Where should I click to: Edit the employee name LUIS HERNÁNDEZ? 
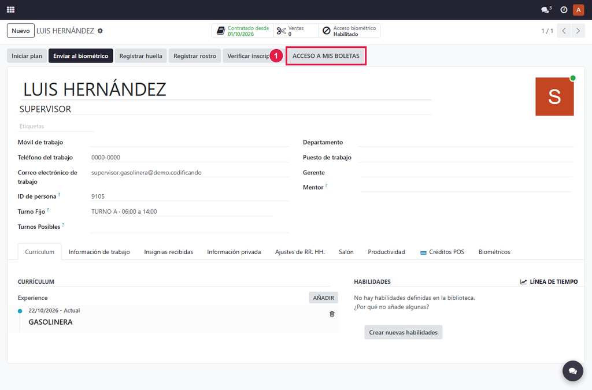[x=225, y=90]
